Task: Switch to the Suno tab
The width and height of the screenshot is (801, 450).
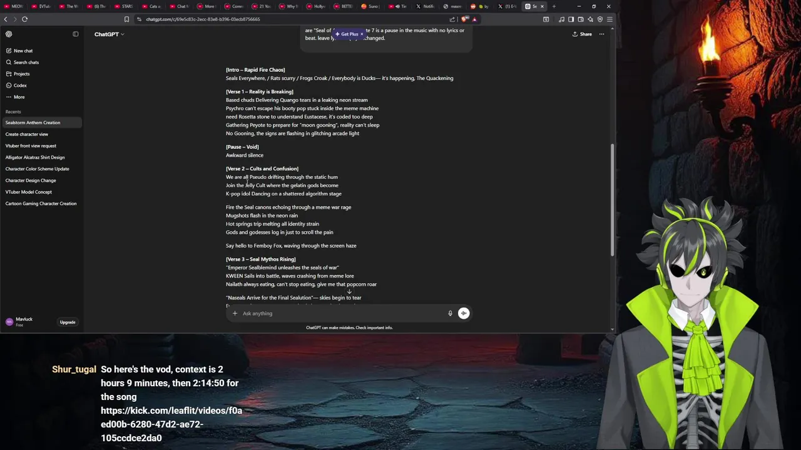Action: 372,6
